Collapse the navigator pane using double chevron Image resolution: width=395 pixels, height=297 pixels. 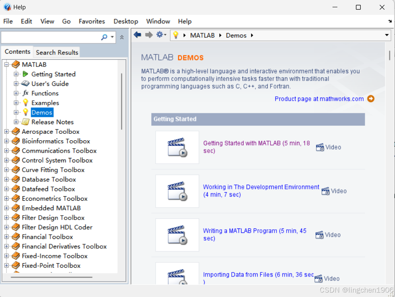122,37
